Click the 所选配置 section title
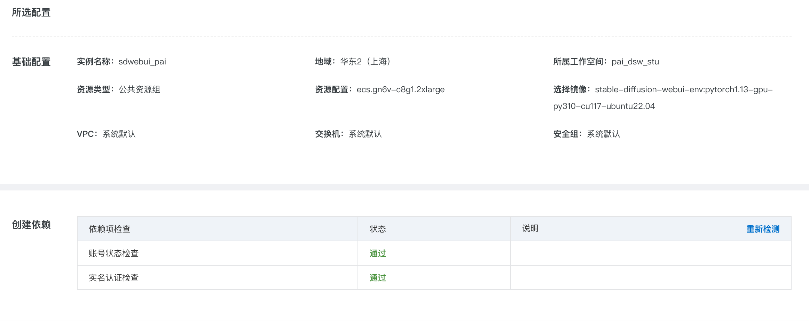 coord(31,13)
